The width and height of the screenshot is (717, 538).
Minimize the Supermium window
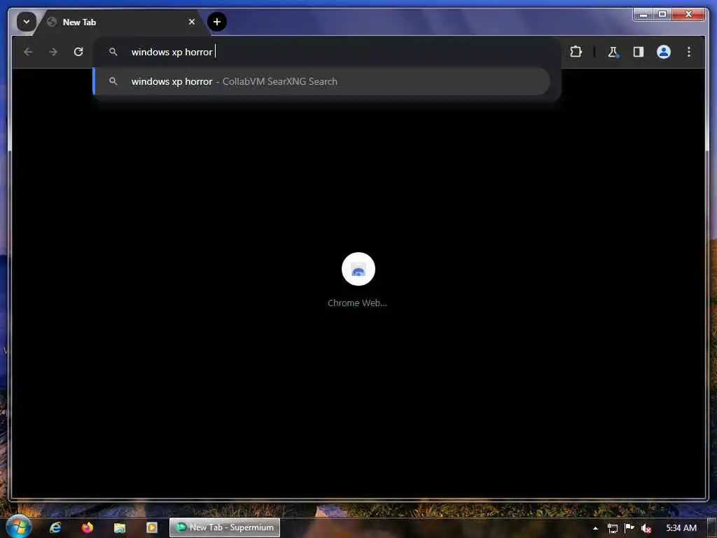[643, 15]
